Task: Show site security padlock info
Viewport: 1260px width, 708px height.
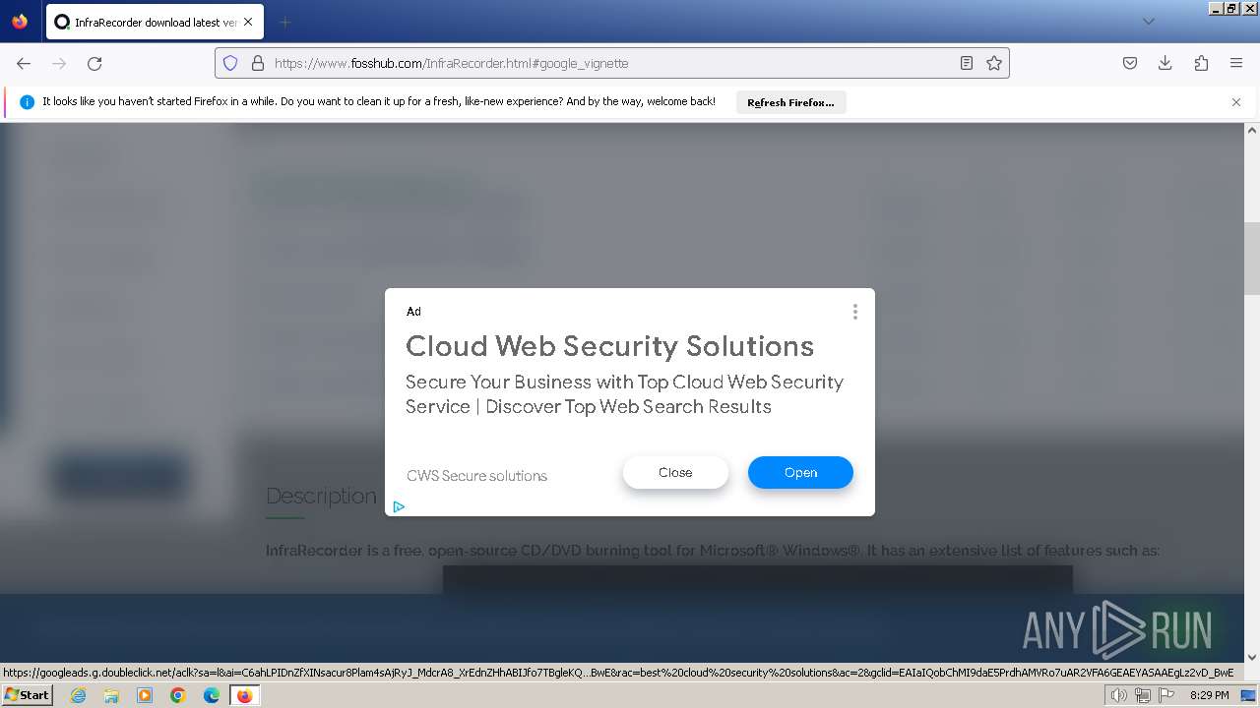Action: (x=258, y=63)
